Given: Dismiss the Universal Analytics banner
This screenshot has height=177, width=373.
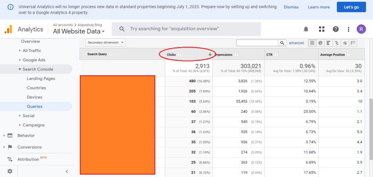Looking at the screenshot, I should 291,7.
